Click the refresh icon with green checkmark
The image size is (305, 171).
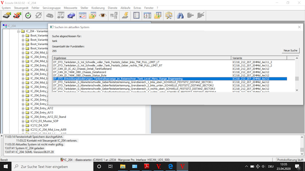coord(28,15)
